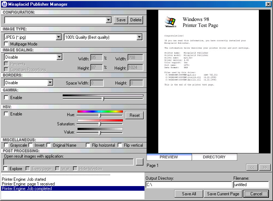Click the Output Directory field
Viewport: 273px width, 201px height.
[x=189, y=185]
